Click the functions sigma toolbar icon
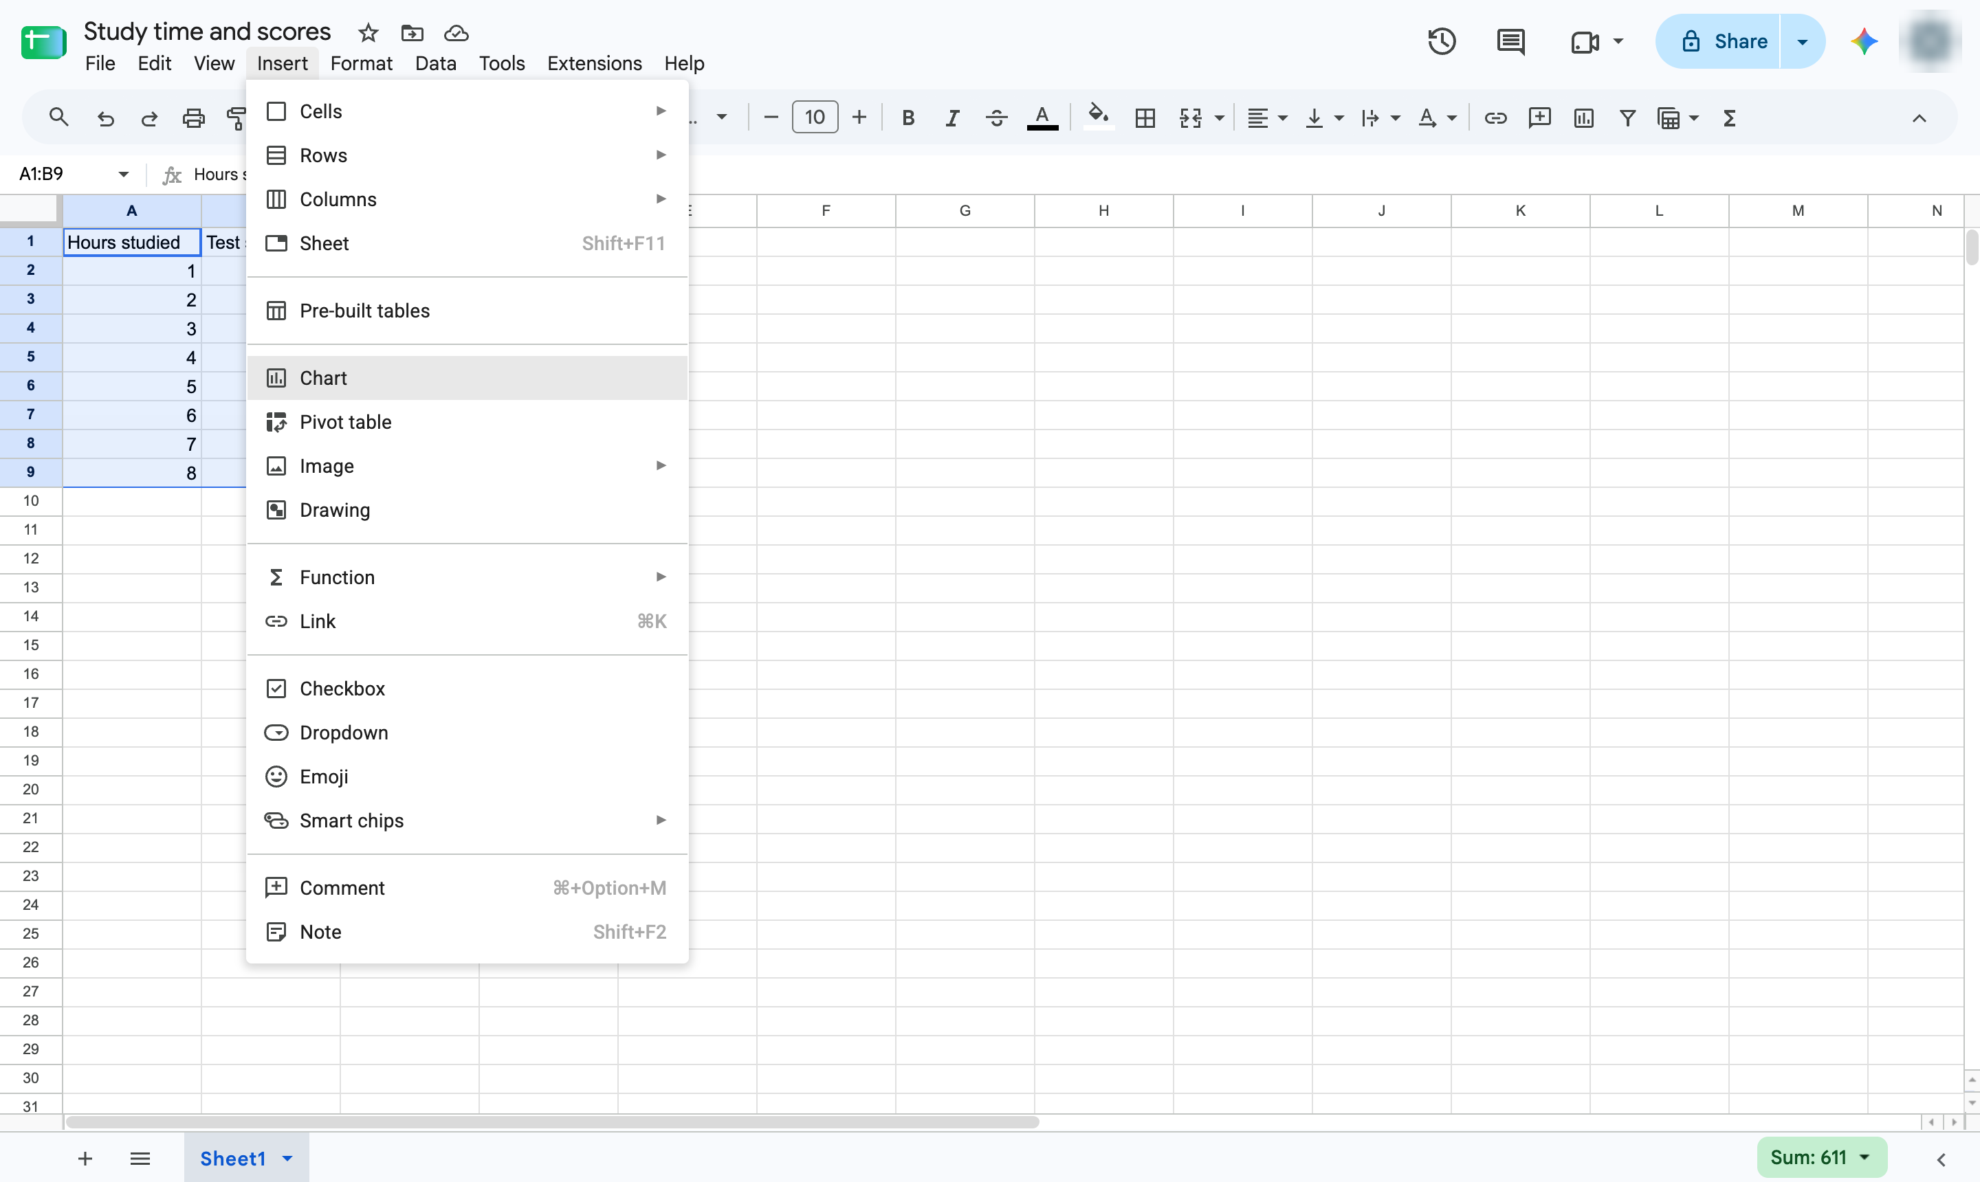 [1730, 118]
